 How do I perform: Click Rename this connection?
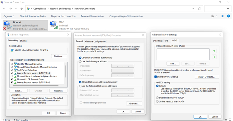(x=92, y=16)
